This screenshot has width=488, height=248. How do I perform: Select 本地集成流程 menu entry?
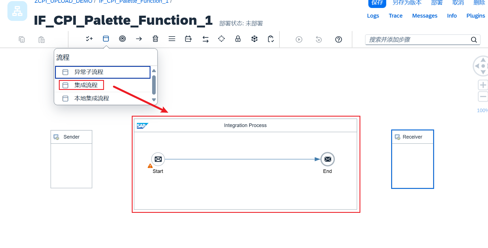point(92,98)
